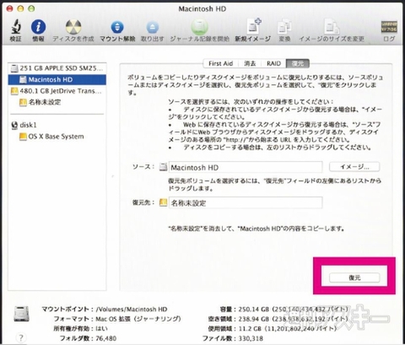Viewport: 405px width, 345px height.
Task: Click the Unmount (マウント解除) toolbar icon
Action: [x=117, y=27]
